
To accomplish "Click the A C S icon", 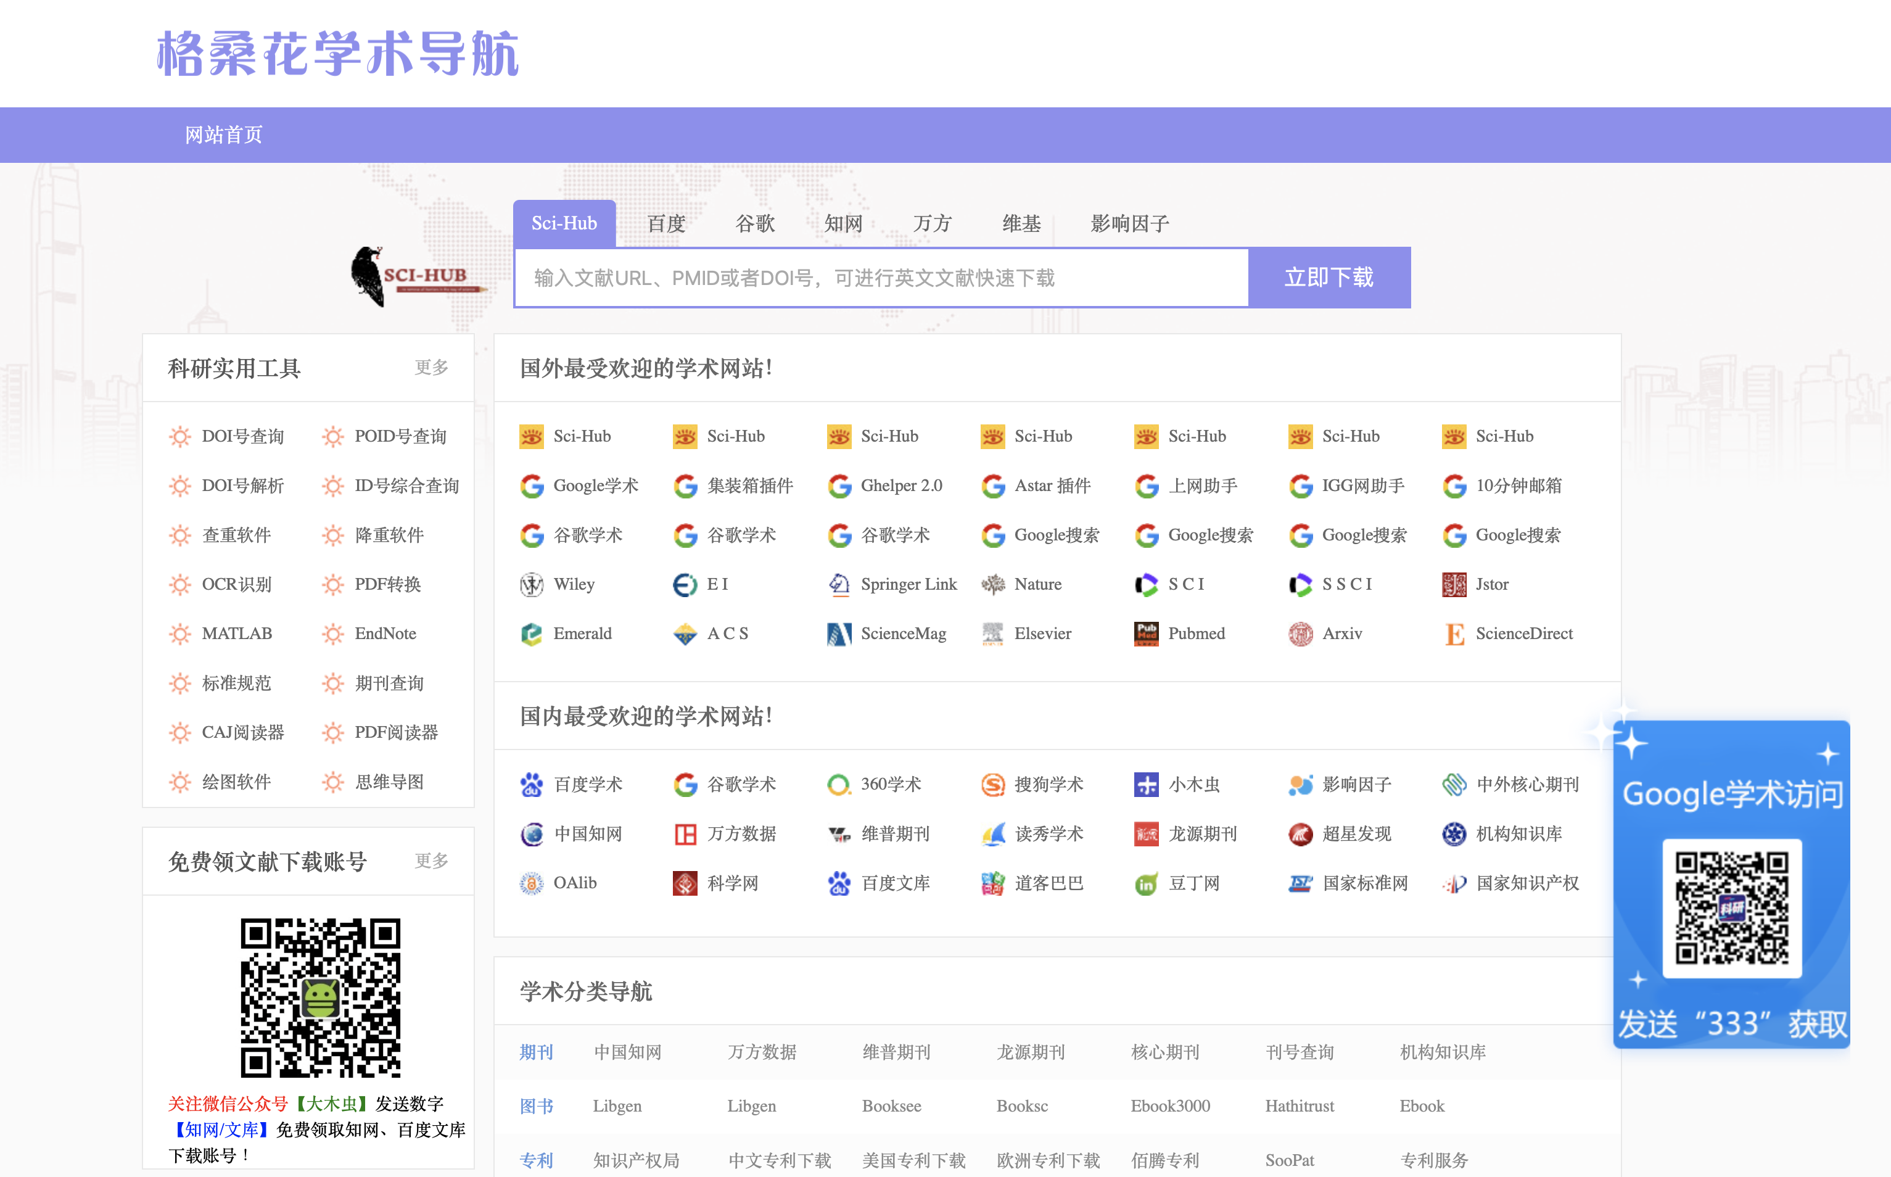I will click(685, 634).
